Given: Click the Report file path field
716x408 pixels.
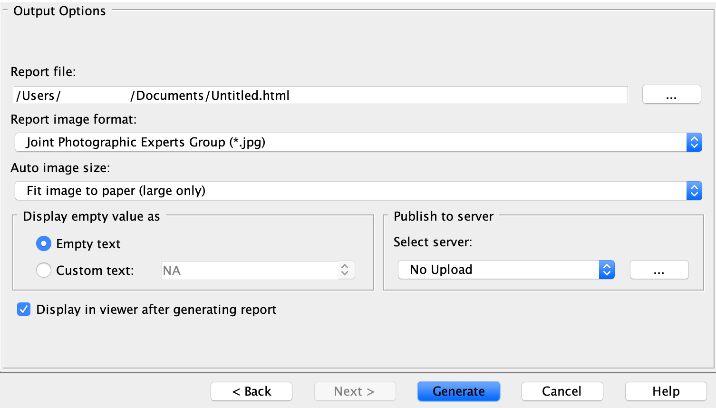Looking at the screenshot, I should [321, 96].
